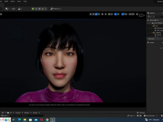163x122 pixels.
Task: Go to the All breadcrumb
Action: [11, 113]
